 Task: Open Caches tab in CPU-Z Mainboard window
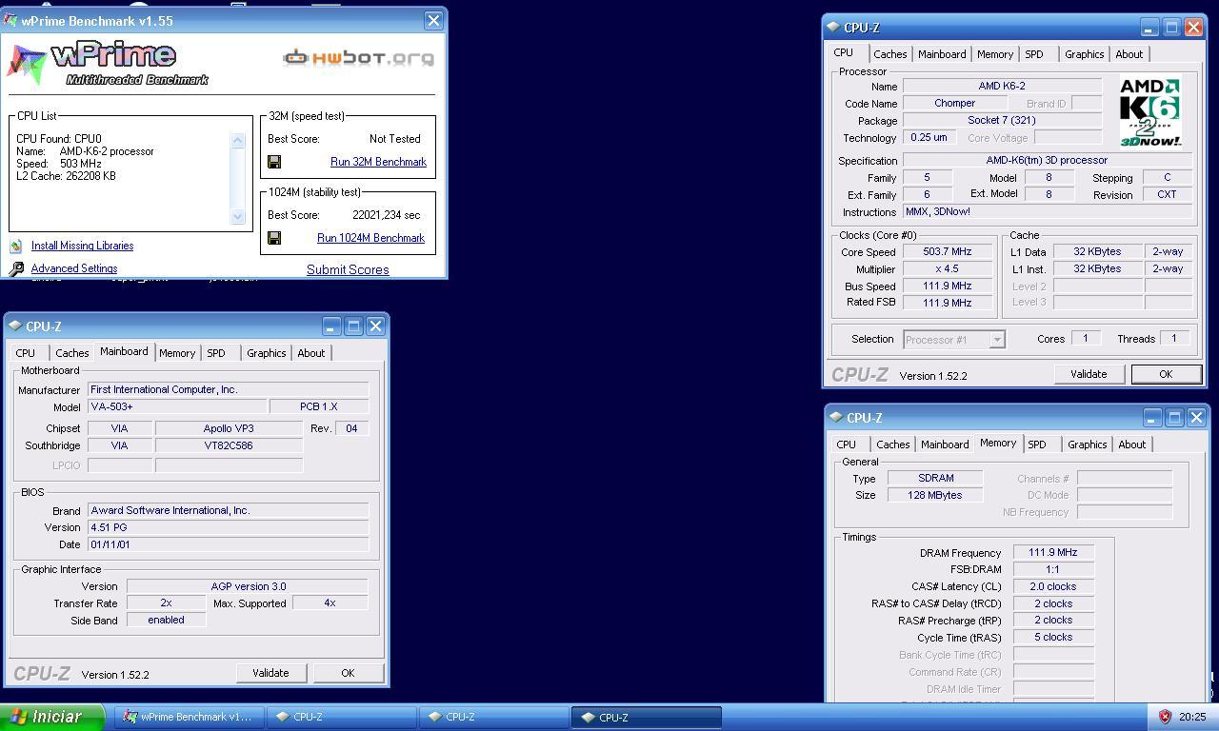[71, 353]
